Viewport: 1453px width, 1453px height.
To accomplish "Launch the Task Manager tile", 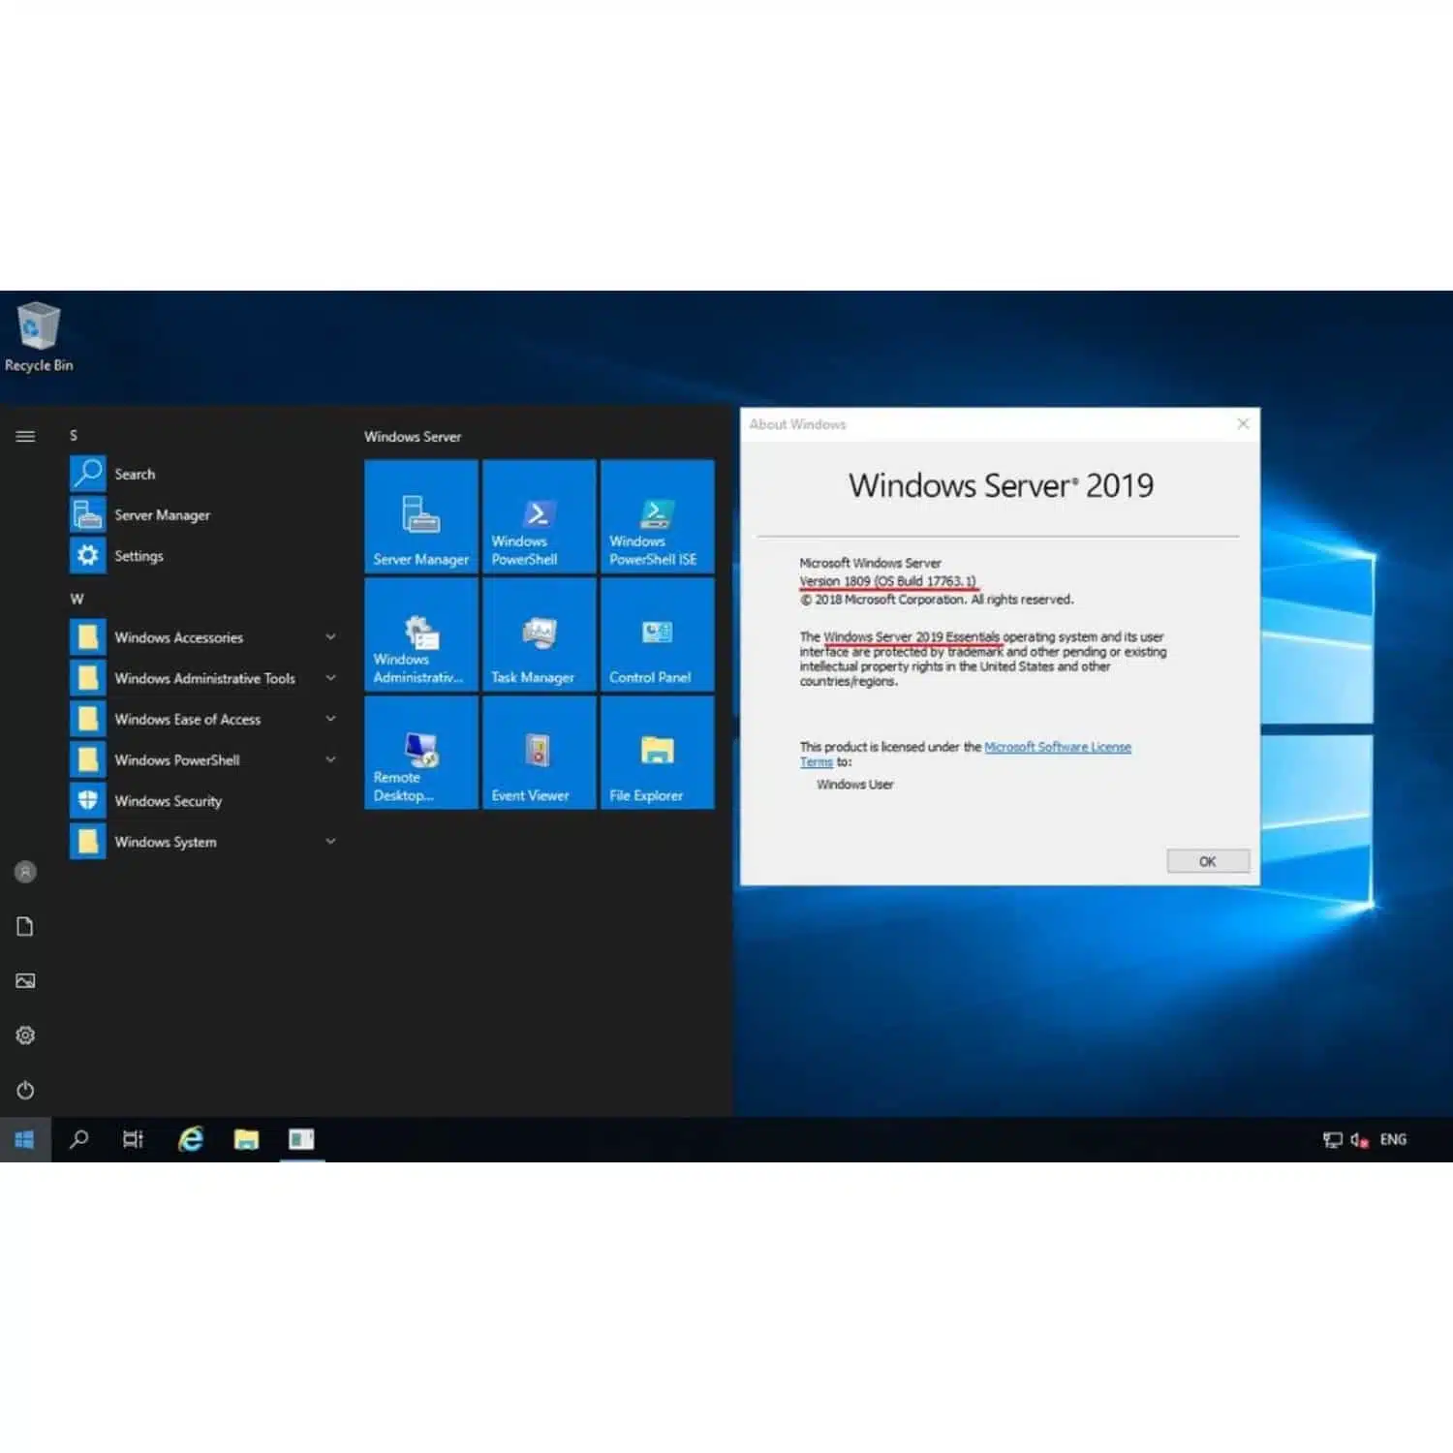I will (540, 634).
